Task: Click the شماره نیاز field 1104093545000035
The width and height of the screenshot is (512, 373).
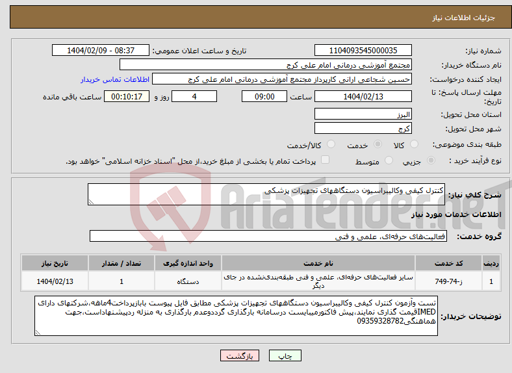Action: 363,50
